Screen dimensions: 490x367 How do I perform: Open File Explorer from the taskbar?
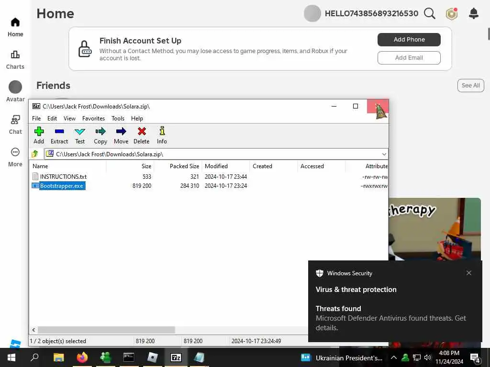58,357
